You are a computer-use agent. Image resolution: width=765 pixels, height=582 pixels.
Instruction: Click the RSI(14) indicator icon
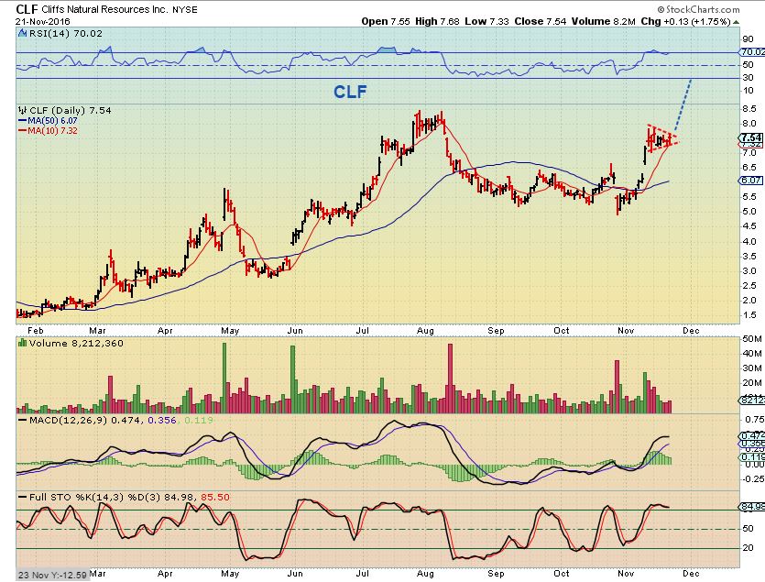click(22, 33)
